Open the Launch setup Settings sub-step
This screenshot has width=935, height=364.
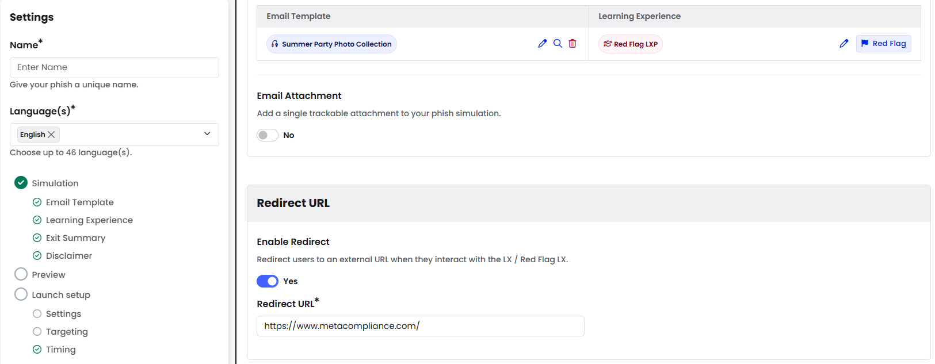tap(63, 314)
